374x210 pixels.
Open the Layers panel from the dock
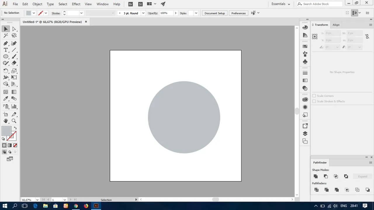tap(305, 134)
